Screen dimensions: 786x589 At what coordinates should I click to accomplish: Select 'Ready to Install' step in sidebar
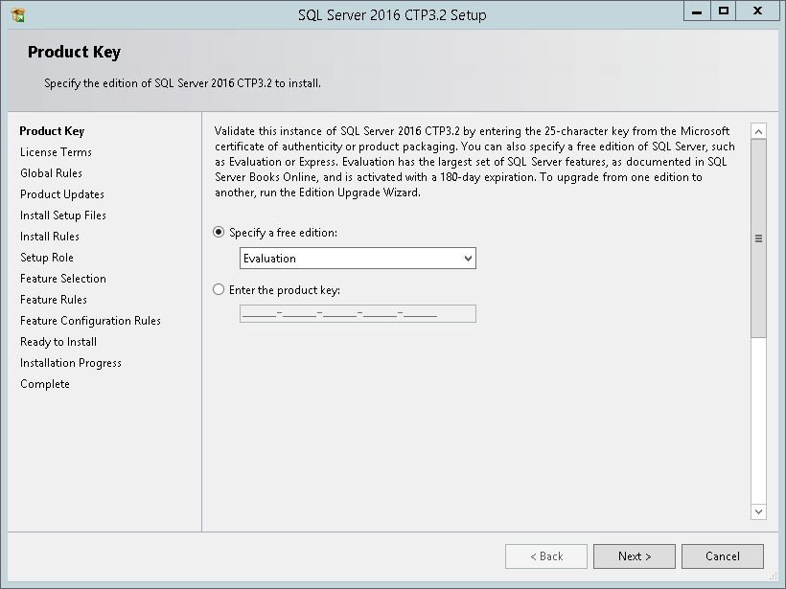pyautogui.click(x=58, y=342)
